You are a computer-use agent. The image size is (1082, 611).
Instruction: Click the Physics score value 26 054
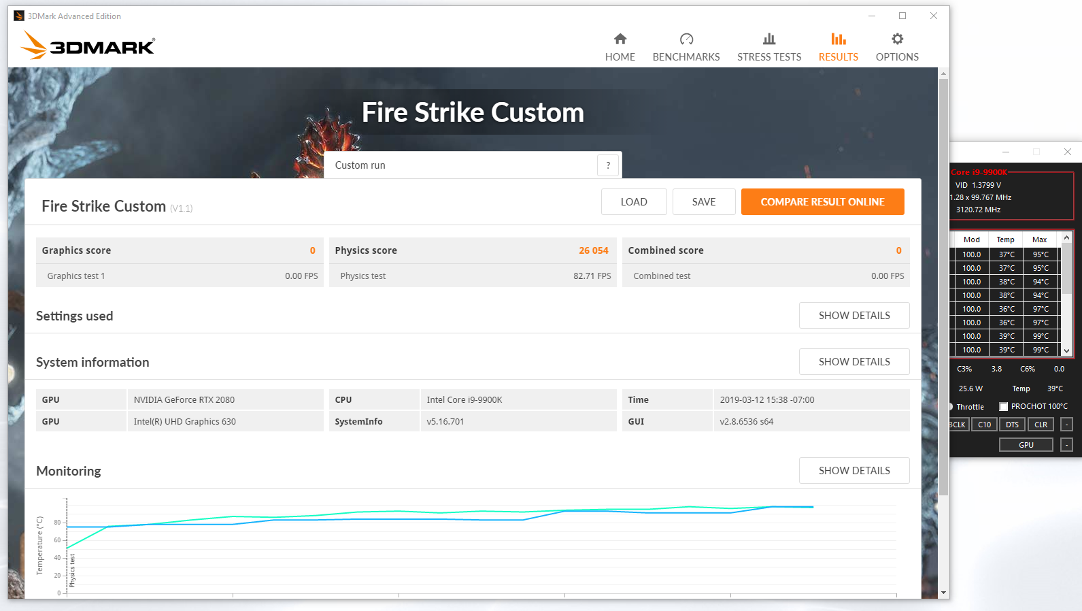(594, 250)
